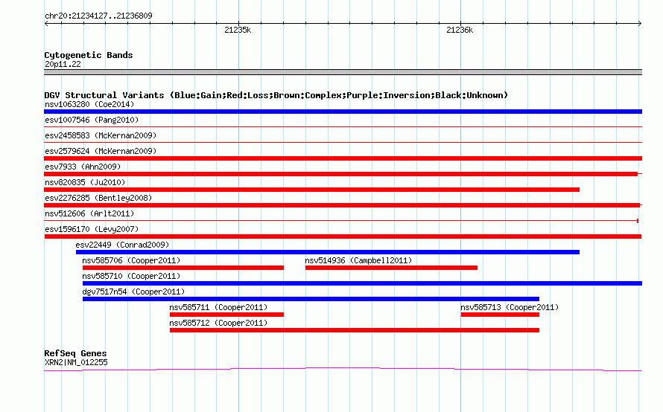Click the esv1007546 (Pang2010) label

[x=92, y=120]
